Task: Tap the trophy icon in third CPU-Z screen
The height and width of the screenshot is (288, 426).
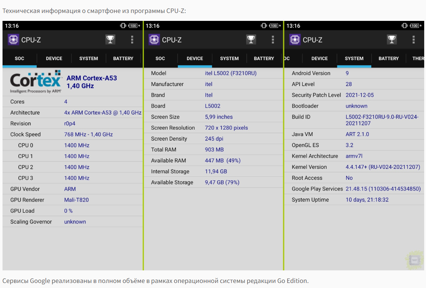Action: click(391, 40)
